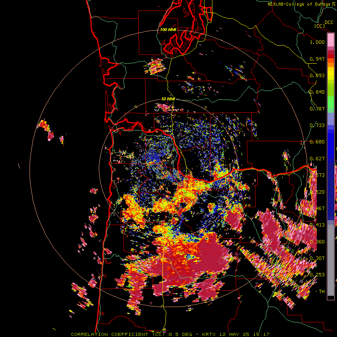Click the 50 NMI range ring label

click(x=168, y=99)
